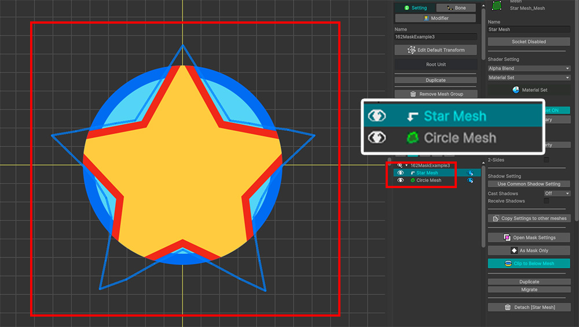Click the trash icon on Detach [Star Mesh]

point(508,307)
